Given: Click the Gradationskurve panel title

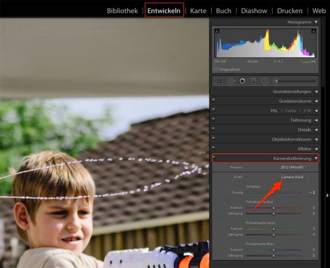Looking at the screenshot, I should (x=295, y=101).
